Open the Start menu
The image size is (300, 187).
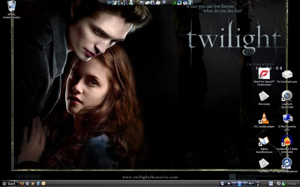(9, 183)
